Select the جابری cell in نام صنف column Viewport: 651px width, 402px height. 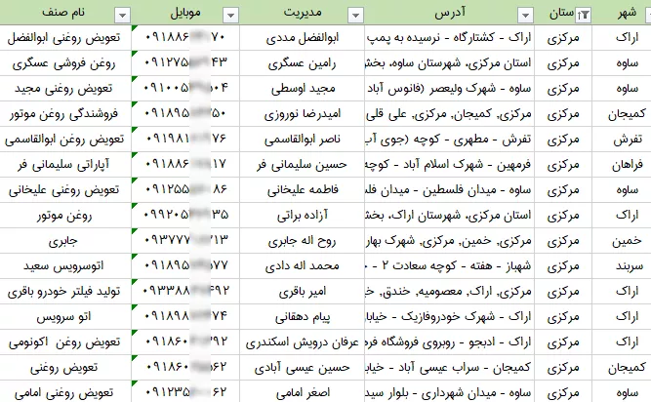click(x=65, y=241)
